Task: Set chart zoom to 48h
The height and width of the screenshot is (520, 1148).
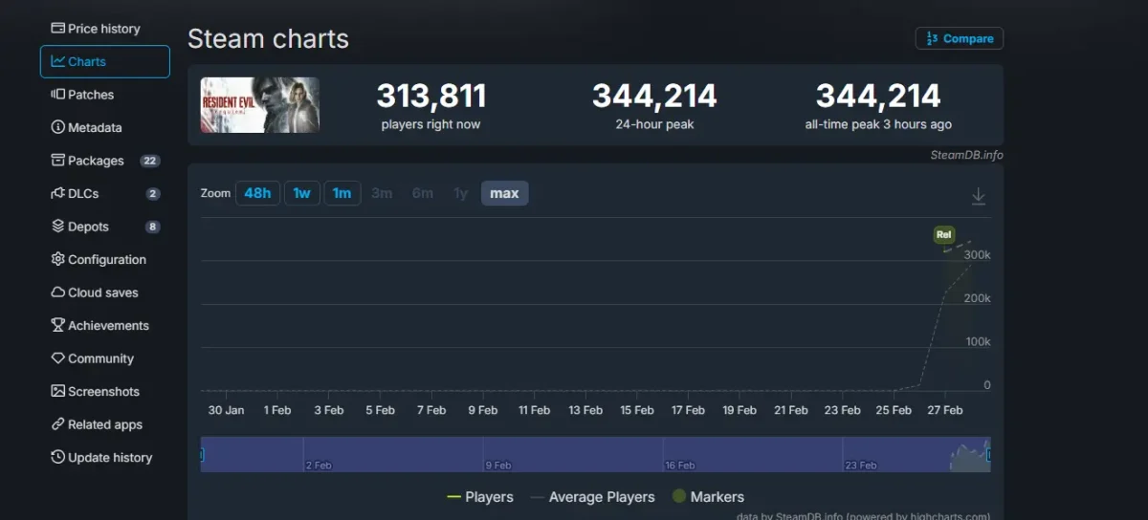Action: (x=257, y=193)
